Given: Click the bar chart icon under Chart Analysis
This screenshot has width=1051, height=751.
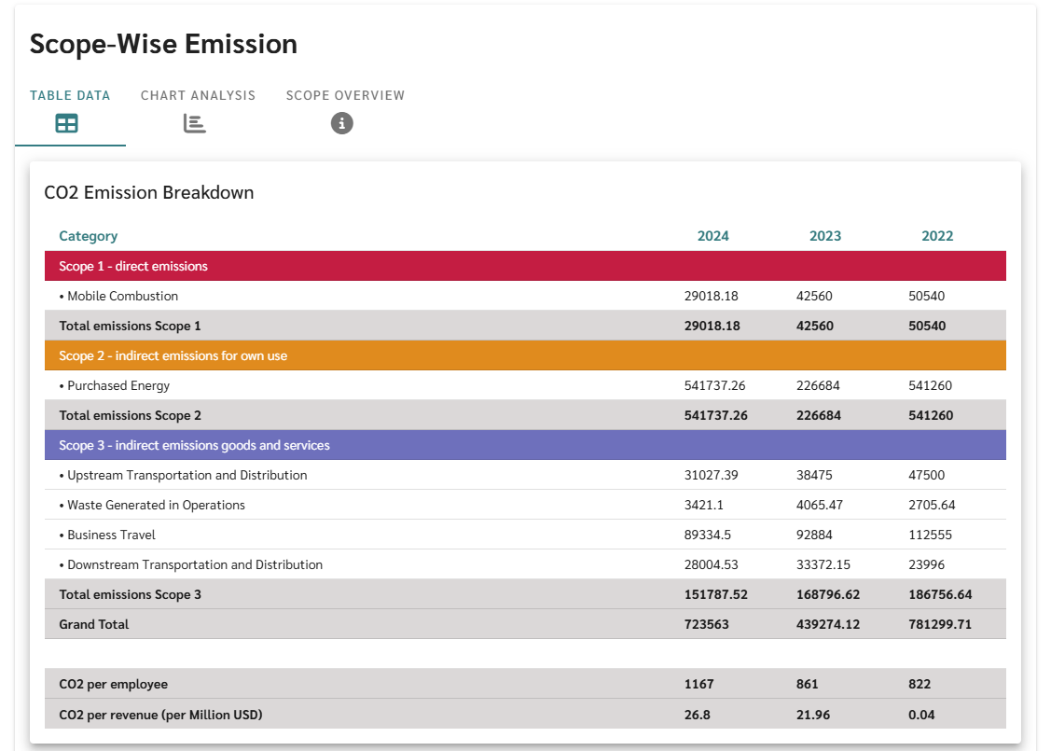Looking at the screenshot, I should [x=194, y=123].
